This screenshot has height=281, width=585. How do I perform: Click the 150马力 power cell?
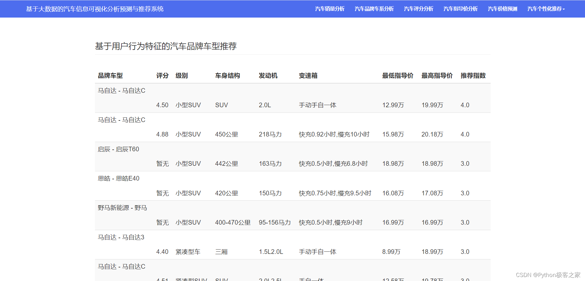(270, 193)
